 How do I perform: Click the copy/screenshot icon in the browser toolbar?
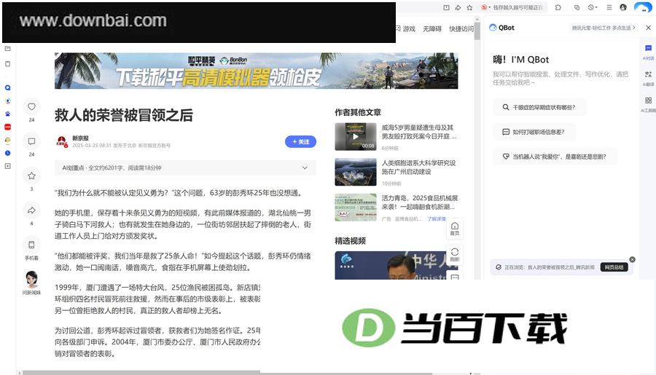coord(577,7)
